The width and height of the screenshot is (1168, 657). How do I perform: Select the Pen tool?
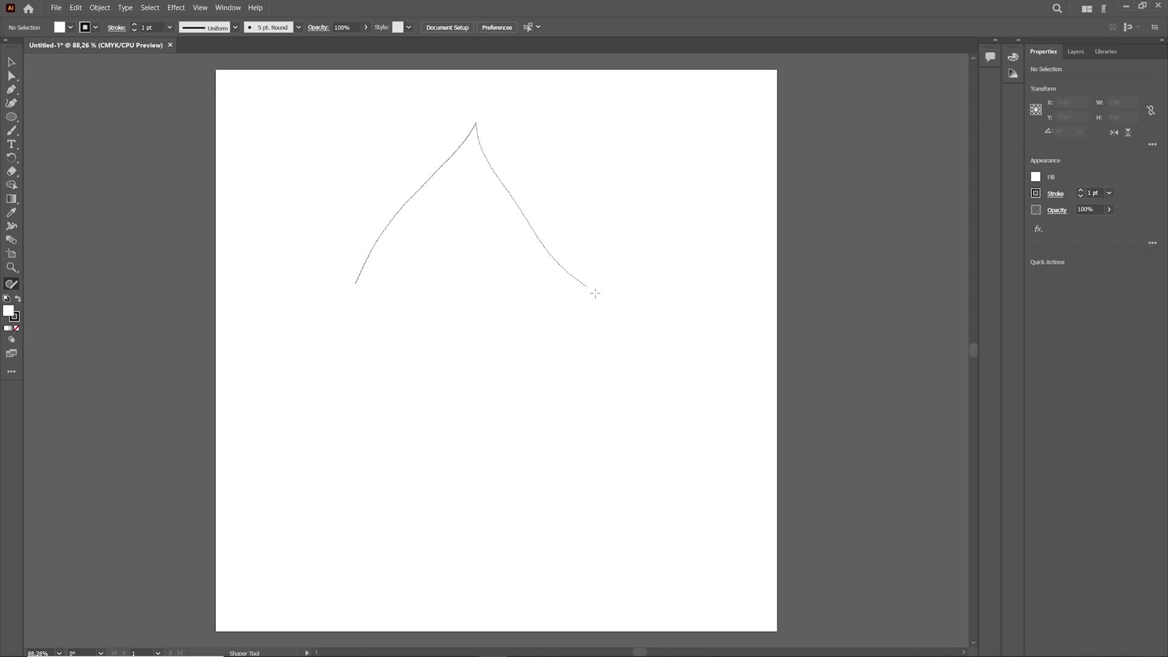11,89
